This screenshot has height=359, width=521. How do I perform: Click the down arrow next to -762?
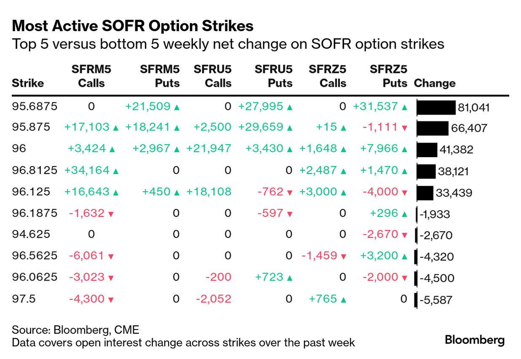289,193
